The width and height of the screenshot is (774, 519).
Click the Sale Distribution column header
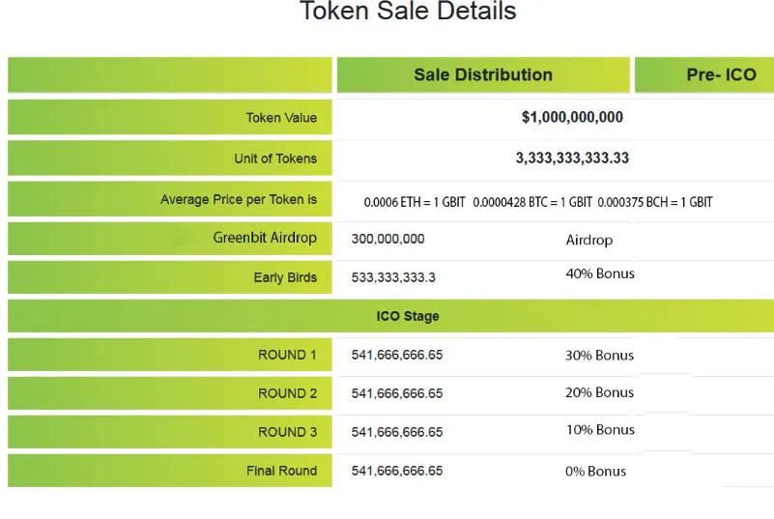[483, 74]
